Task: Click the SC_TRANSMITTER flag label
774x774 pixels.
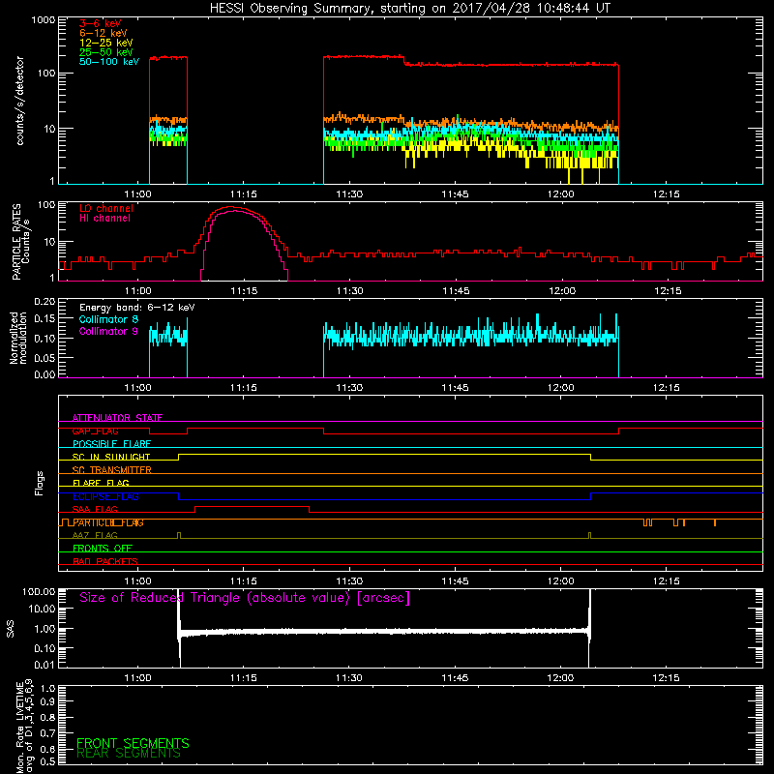Action: pos(111,470)
